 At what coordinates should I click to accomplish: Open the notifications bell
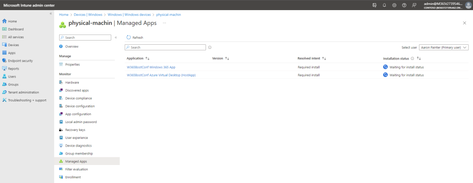pos(384,5)
